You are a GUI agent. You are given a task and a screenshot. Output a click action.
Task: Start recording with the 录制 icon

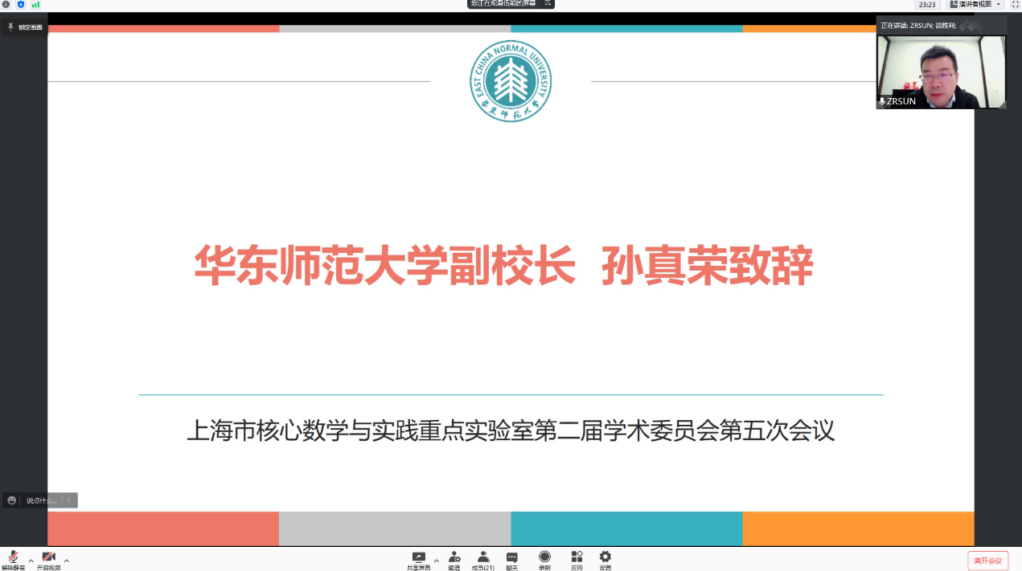point(544,560)
